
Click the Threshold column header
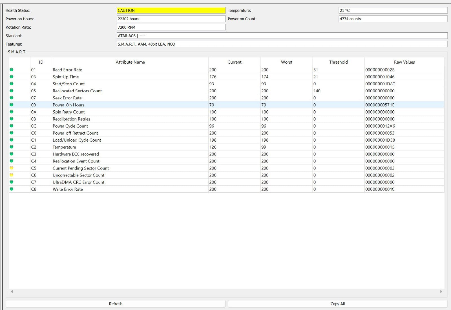pyautogui.click(x=339, y=62)
